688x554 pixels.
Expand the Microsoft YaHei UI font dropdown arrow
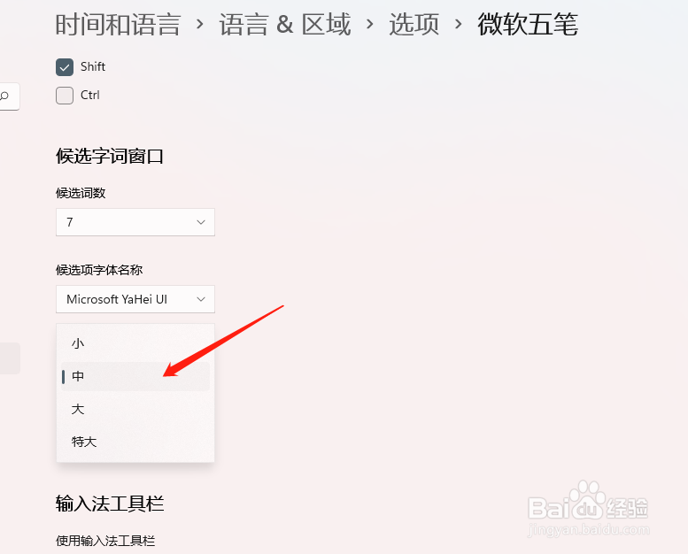pos(201,299)
